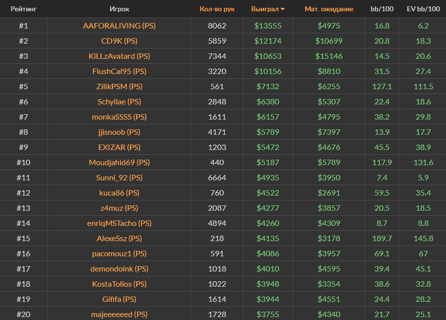View KiLLzAvatard (PS) player page
This screenshot has width=446, height=320.
119,56
